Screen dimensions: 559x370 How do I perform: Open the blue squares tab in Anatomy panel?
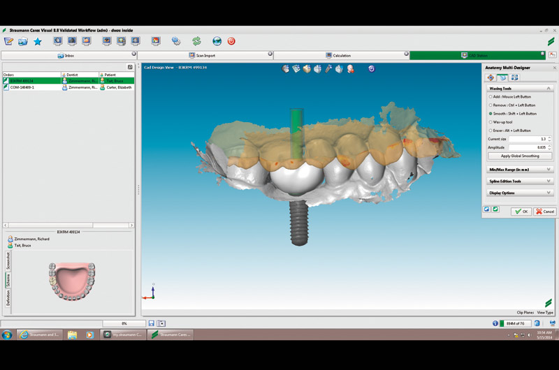click(514, 77)
